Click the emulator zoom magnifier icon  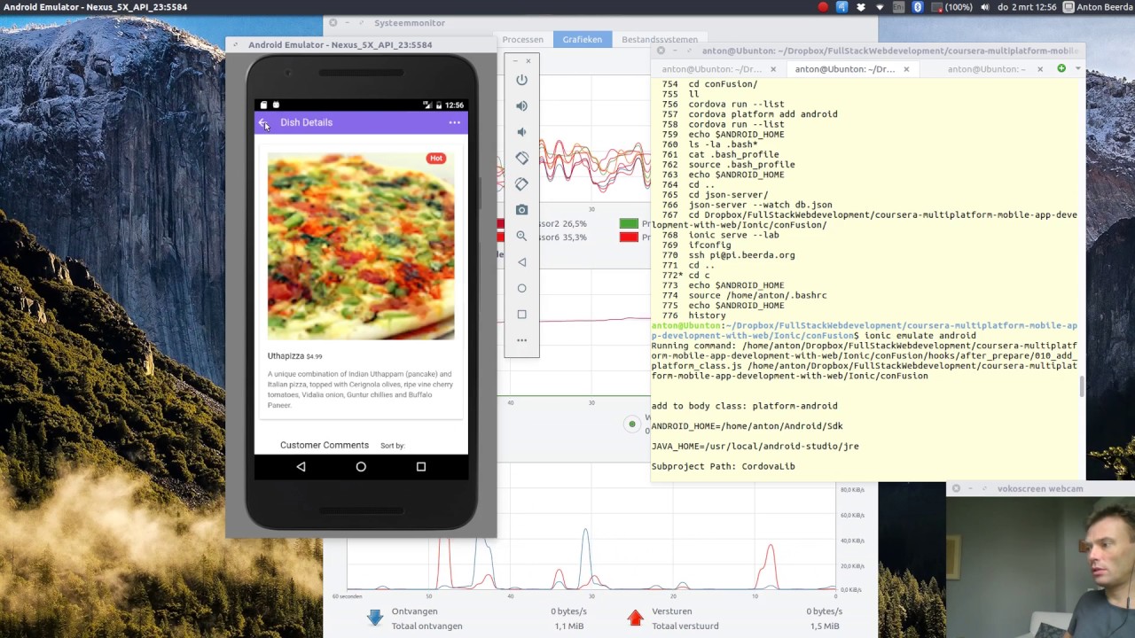point(521,236)
